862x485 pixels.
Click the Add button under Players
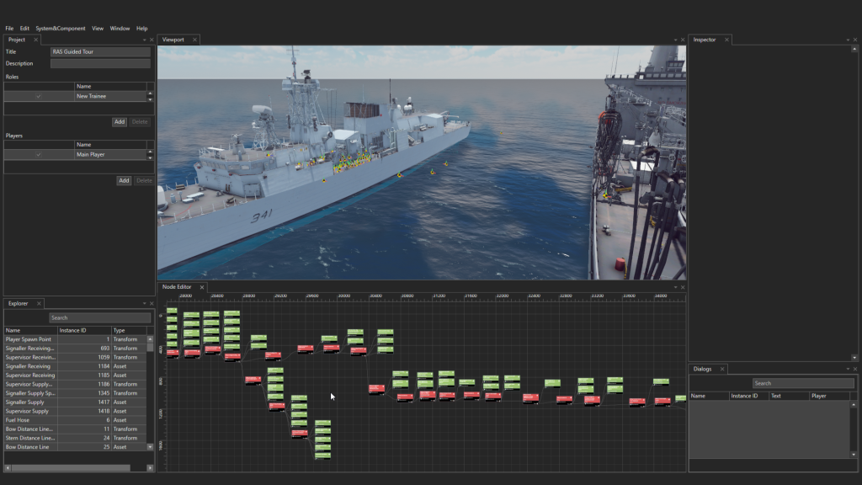[124, 180]
